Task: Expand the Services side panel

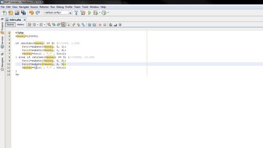Action: click(2, 42)
